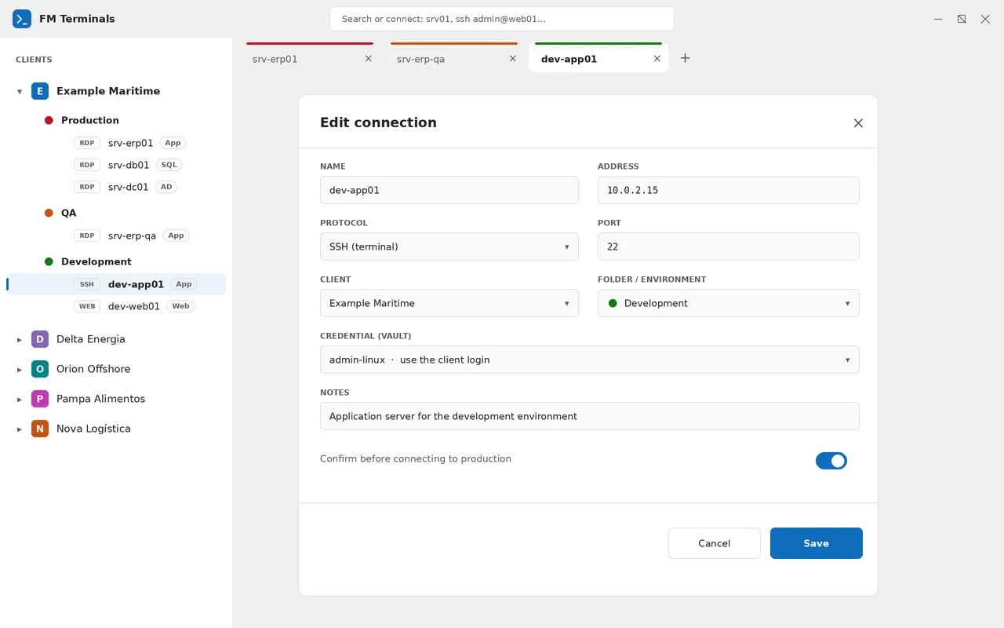
Task: Open the Protocol dropdown
Action: pos(449,246)
